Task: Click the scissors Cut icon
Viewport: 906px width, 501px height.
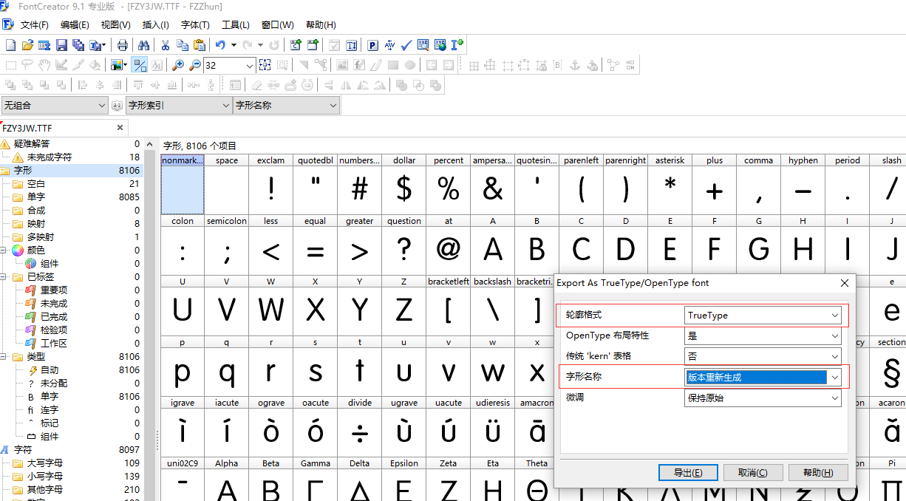Action: 166,45
